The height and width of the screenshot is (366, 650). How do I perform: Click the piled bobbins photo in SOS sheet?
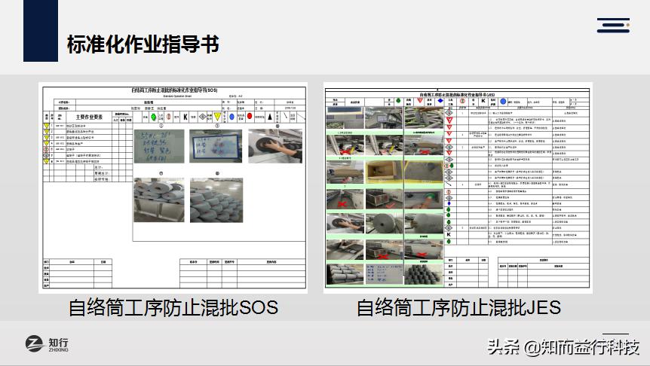(x=216, y=200)
